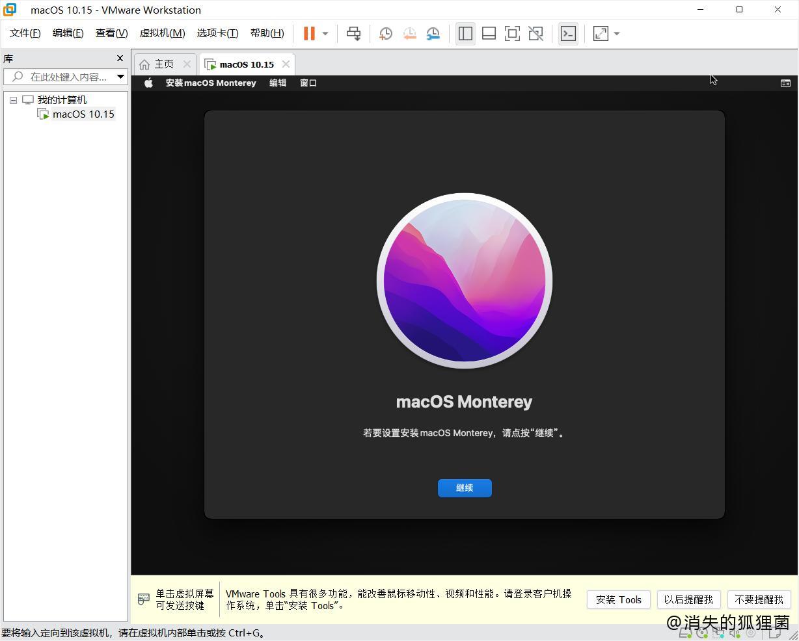Collapse the 我的计算机 tree node
799x641 pixels.
[x=13, y=100]
